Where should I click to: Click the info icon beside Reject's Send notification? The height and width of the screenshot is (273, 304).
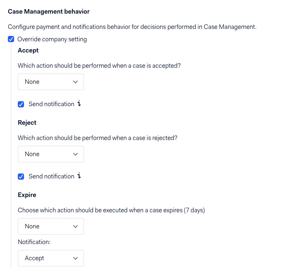point(79,176)
